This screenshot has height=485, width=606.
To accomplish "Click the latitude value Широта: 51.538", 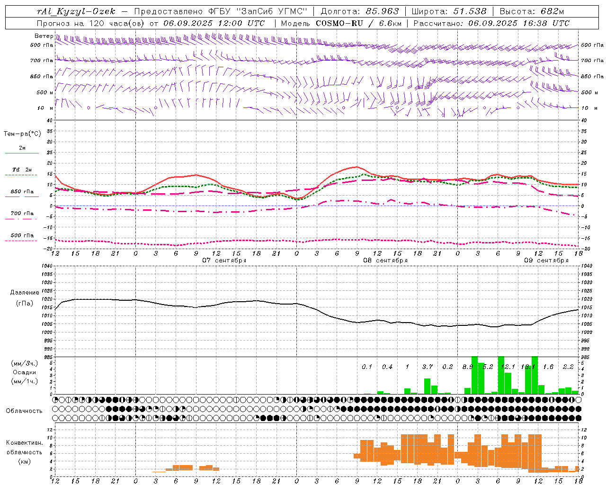I will tap(449, 11).
